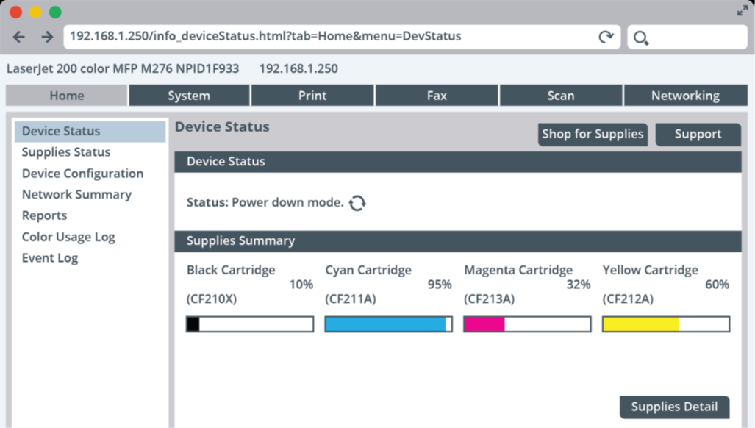Click the red close window button
Screen dimensions: 755x428
pyautogui.click(x=16, y=12)
